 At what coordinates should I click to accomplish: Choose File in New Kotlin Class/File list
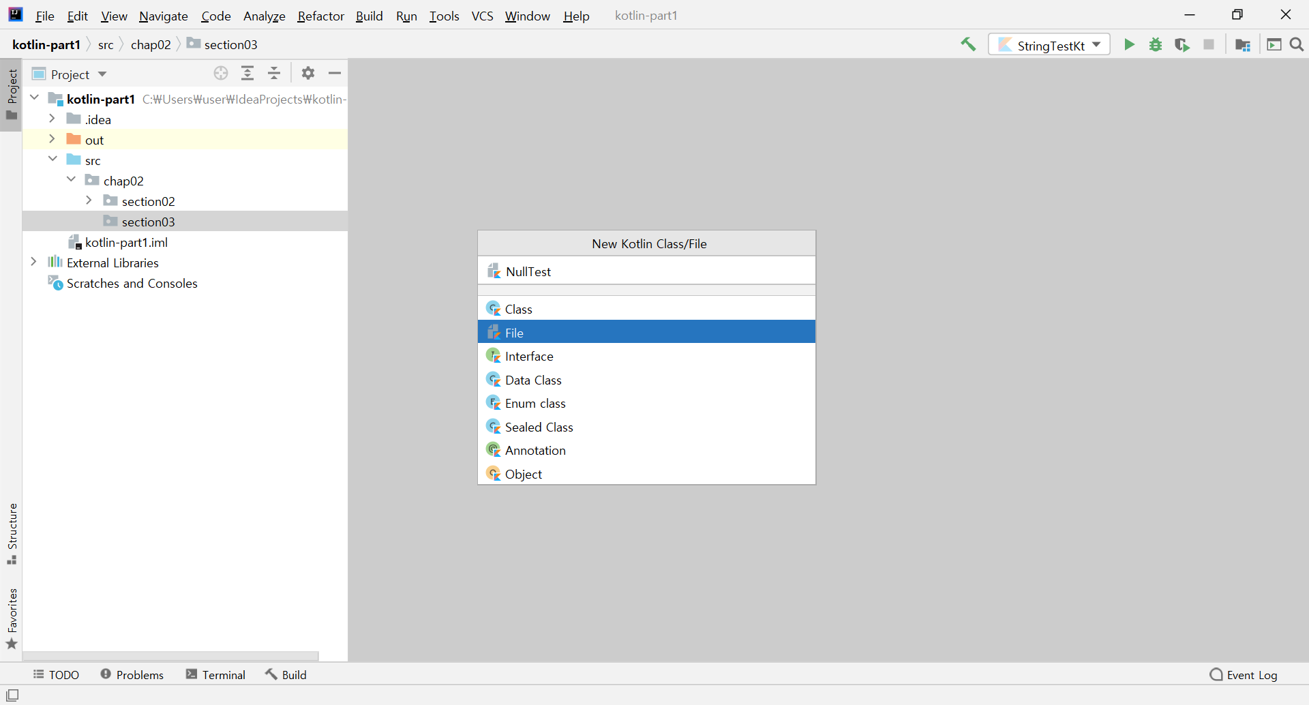(646, 332)
